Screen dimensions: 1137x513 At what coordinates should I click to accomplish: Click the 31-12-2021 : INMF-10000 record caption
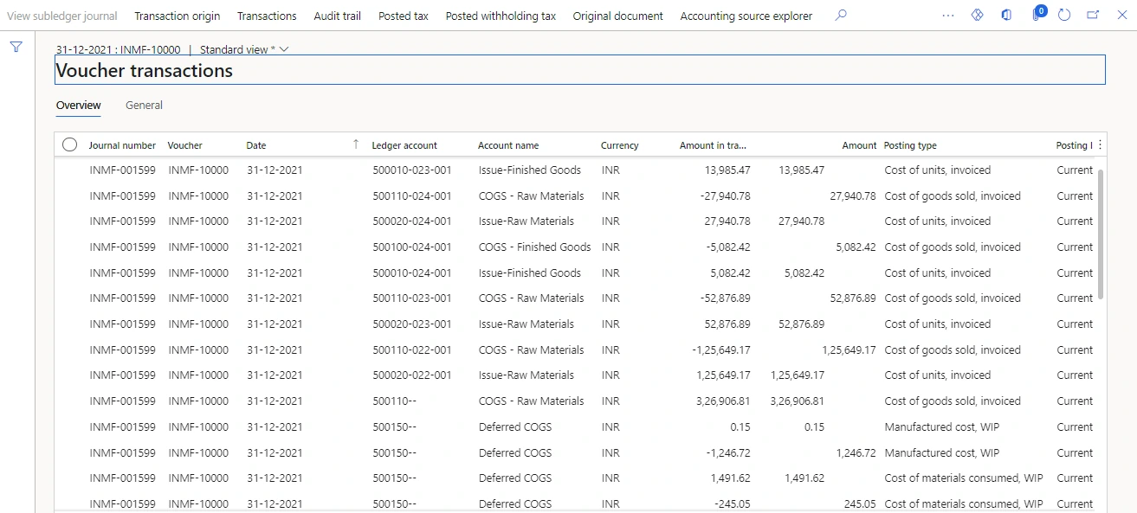tap(119, 49)
